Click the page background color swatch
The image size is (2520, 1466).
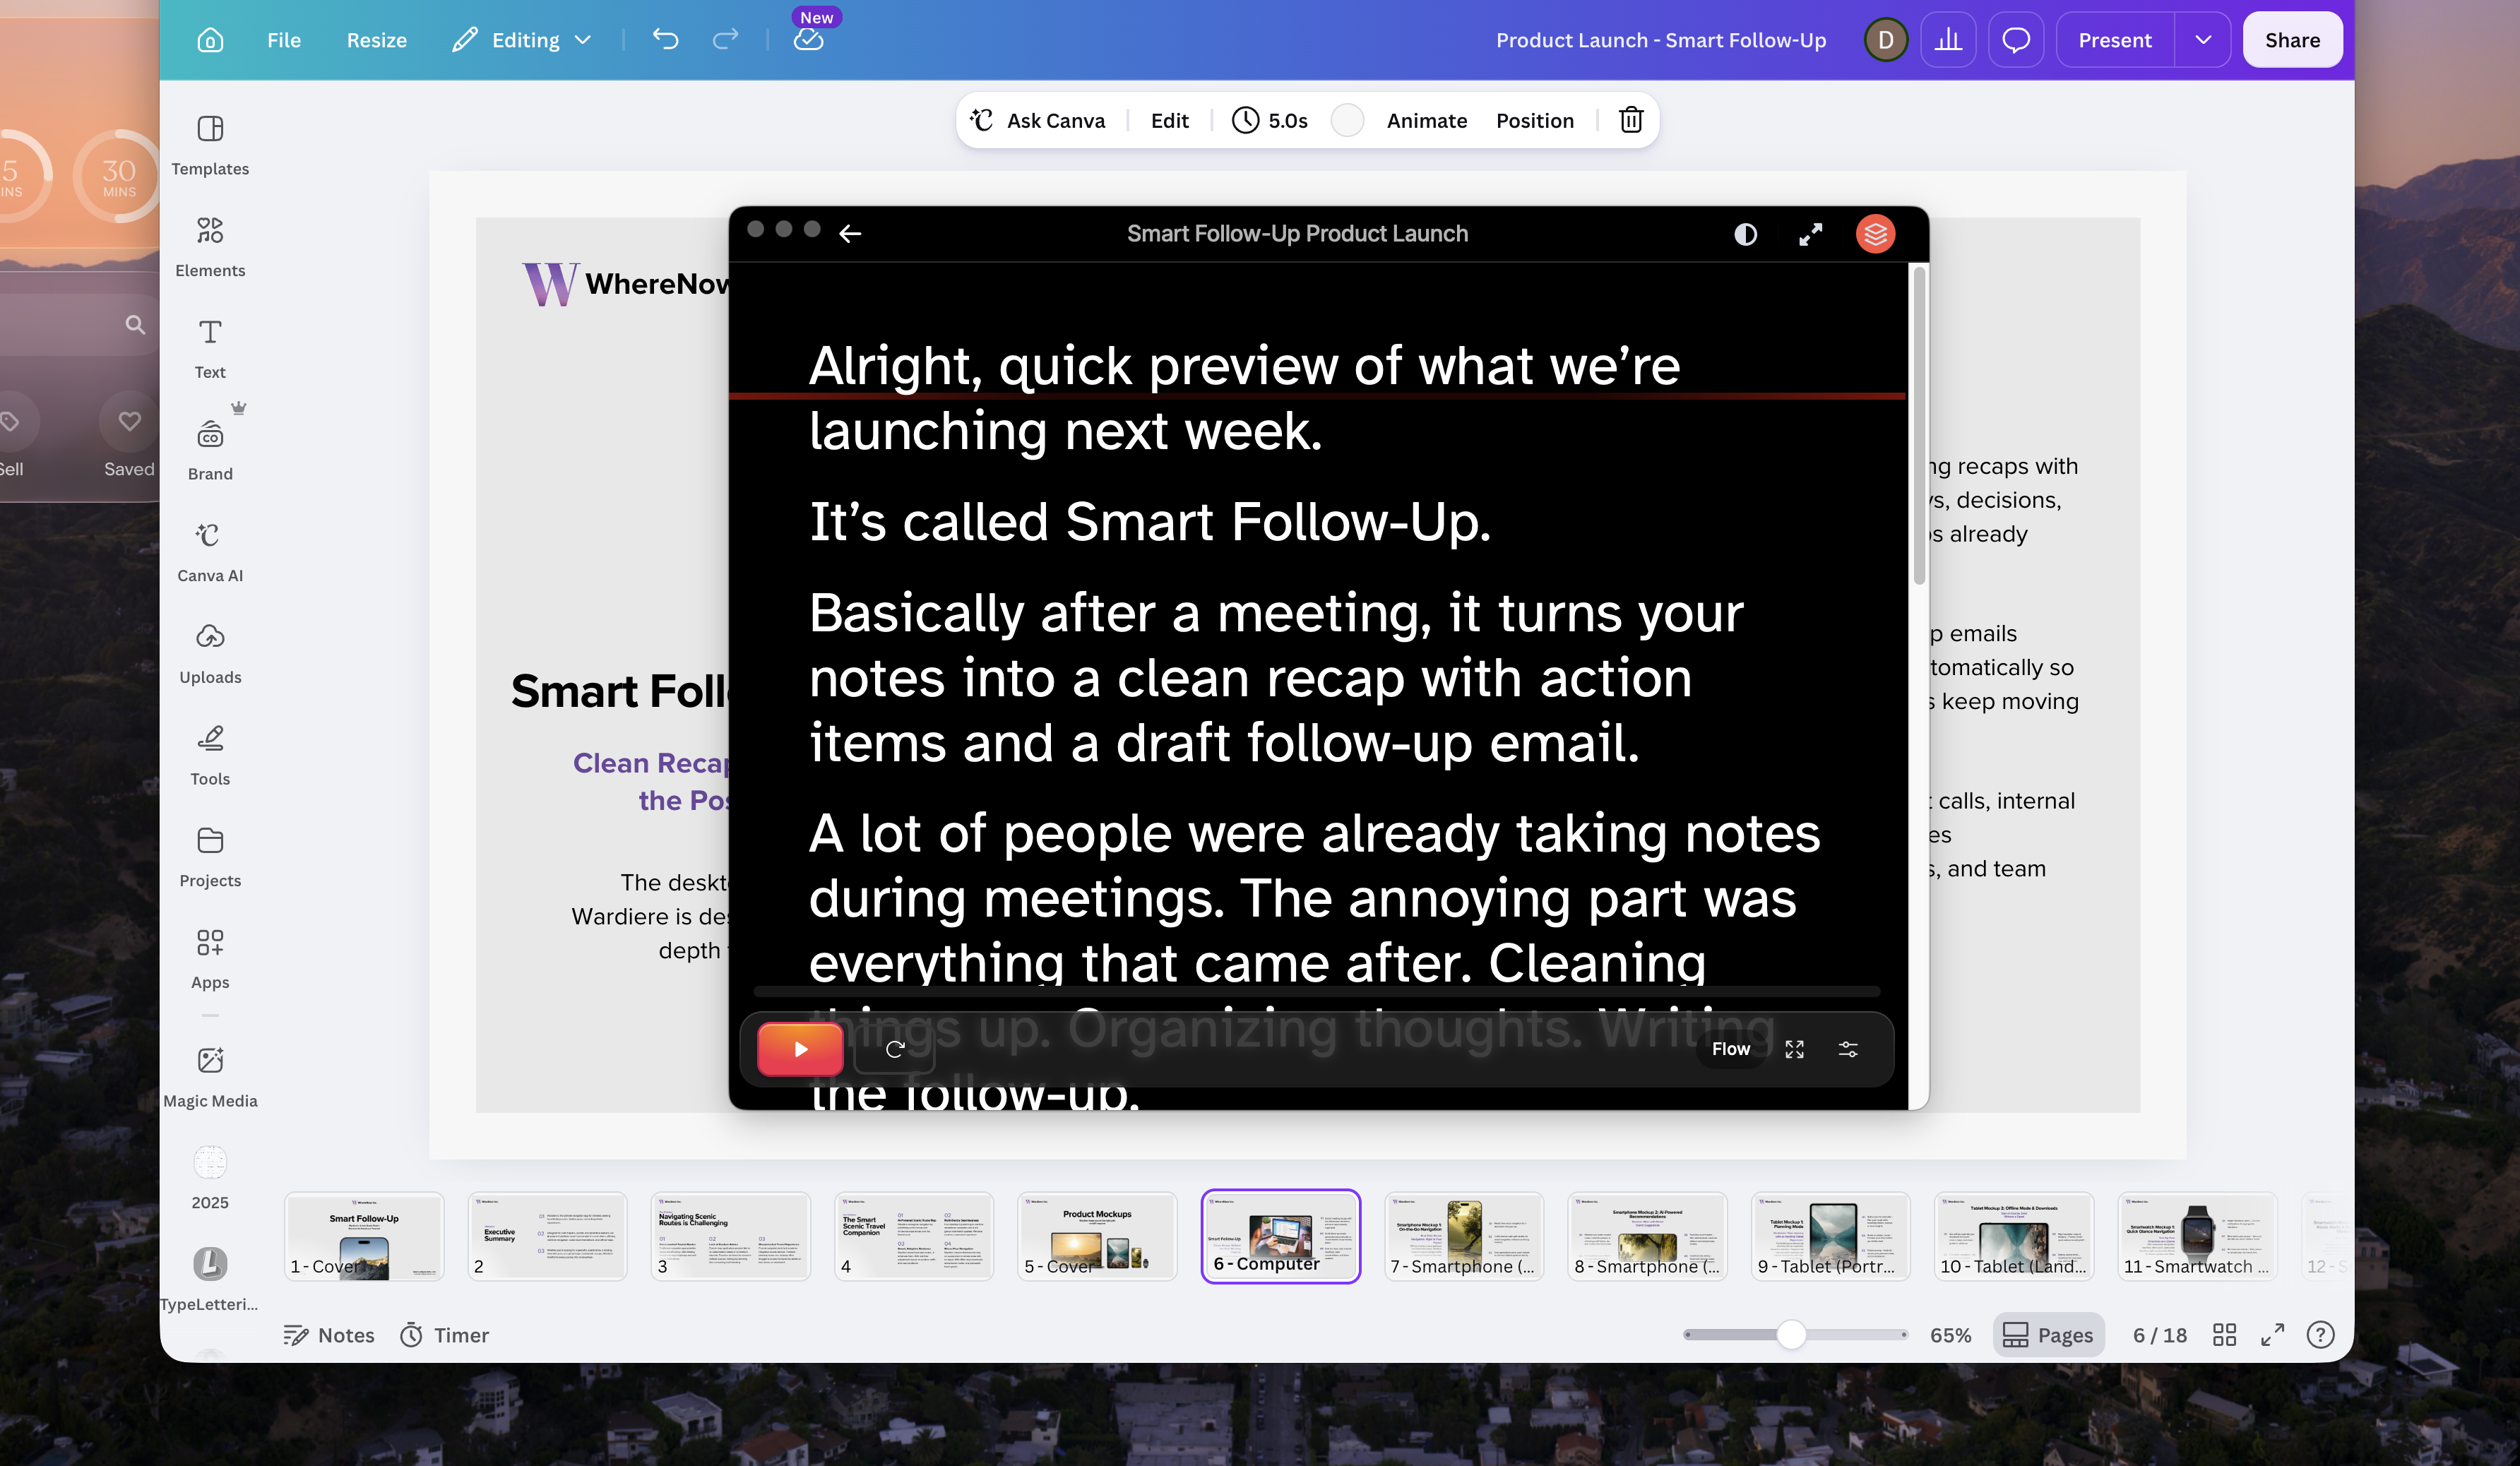[1347, 120]
